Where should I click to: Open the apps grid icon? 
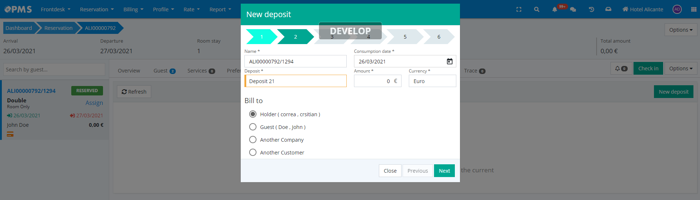point(694,9)
